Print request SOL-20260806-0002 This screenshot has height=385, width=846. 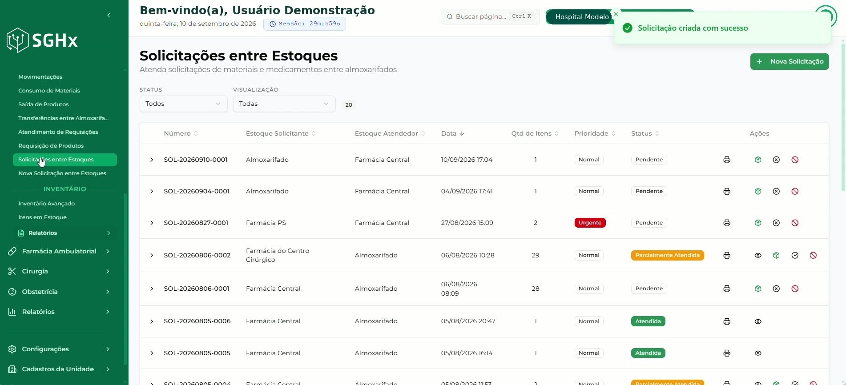727,255
